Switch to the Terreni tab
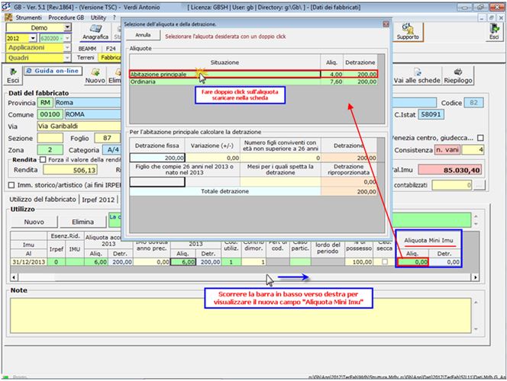The width and height of the screenshot is (507, 381). point(86,58)
